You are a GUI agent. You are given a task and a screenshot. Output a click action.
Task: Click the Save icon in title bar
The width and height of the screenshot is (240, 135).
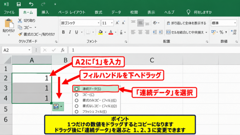19,4
